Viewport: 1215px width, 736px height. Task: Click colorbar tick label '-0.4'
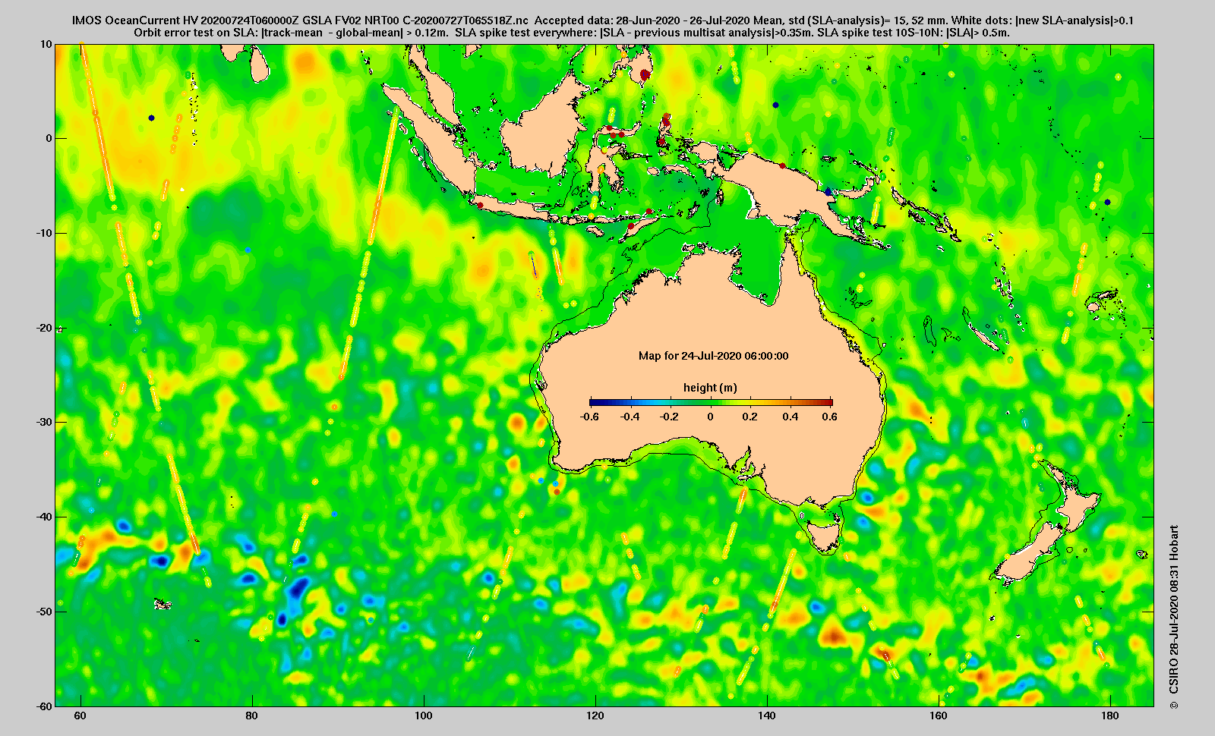tap(630, 417)
